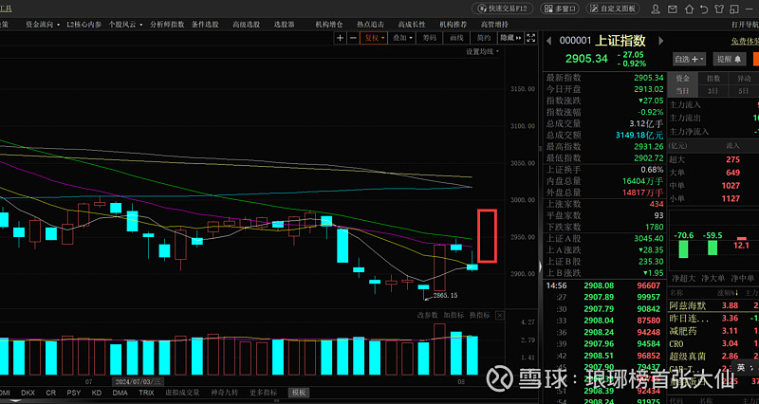Close the indicator sub-panel X icon
The height and width of the screenshot is (404, 759).
500,315
